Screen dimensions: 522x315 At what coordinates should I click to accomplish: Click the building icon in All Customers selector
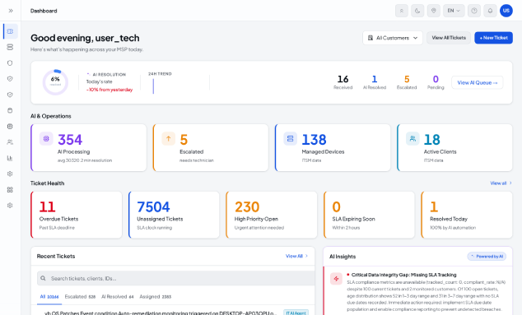[371, 38]
